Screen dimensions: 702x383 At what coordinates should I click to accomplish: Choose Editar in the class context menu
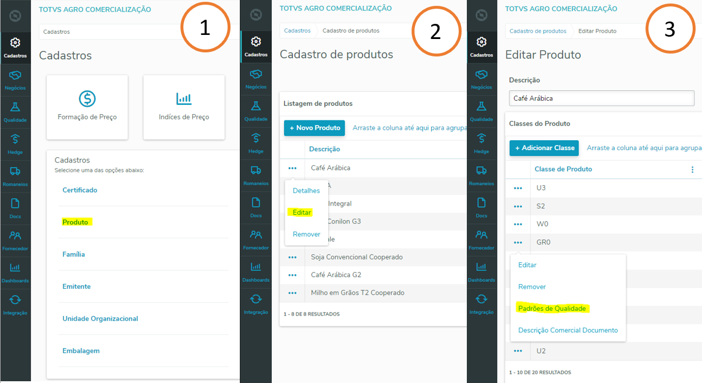[527, 265]
